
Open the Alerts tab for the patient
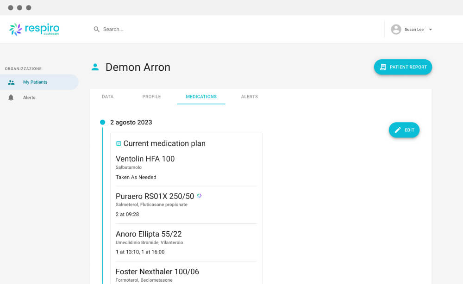click(x=250, y=96)
